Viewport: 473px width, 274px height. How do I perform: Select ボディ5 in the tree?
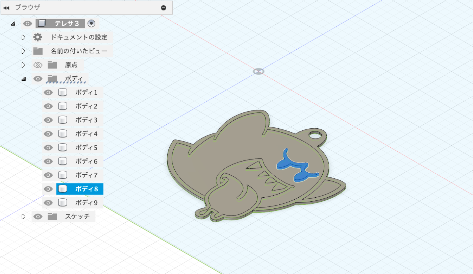point(86,148)
